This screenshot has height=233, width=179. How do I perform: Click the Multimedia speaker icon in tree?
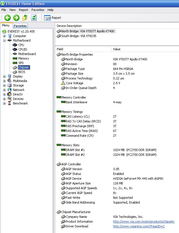click(9, 81)
